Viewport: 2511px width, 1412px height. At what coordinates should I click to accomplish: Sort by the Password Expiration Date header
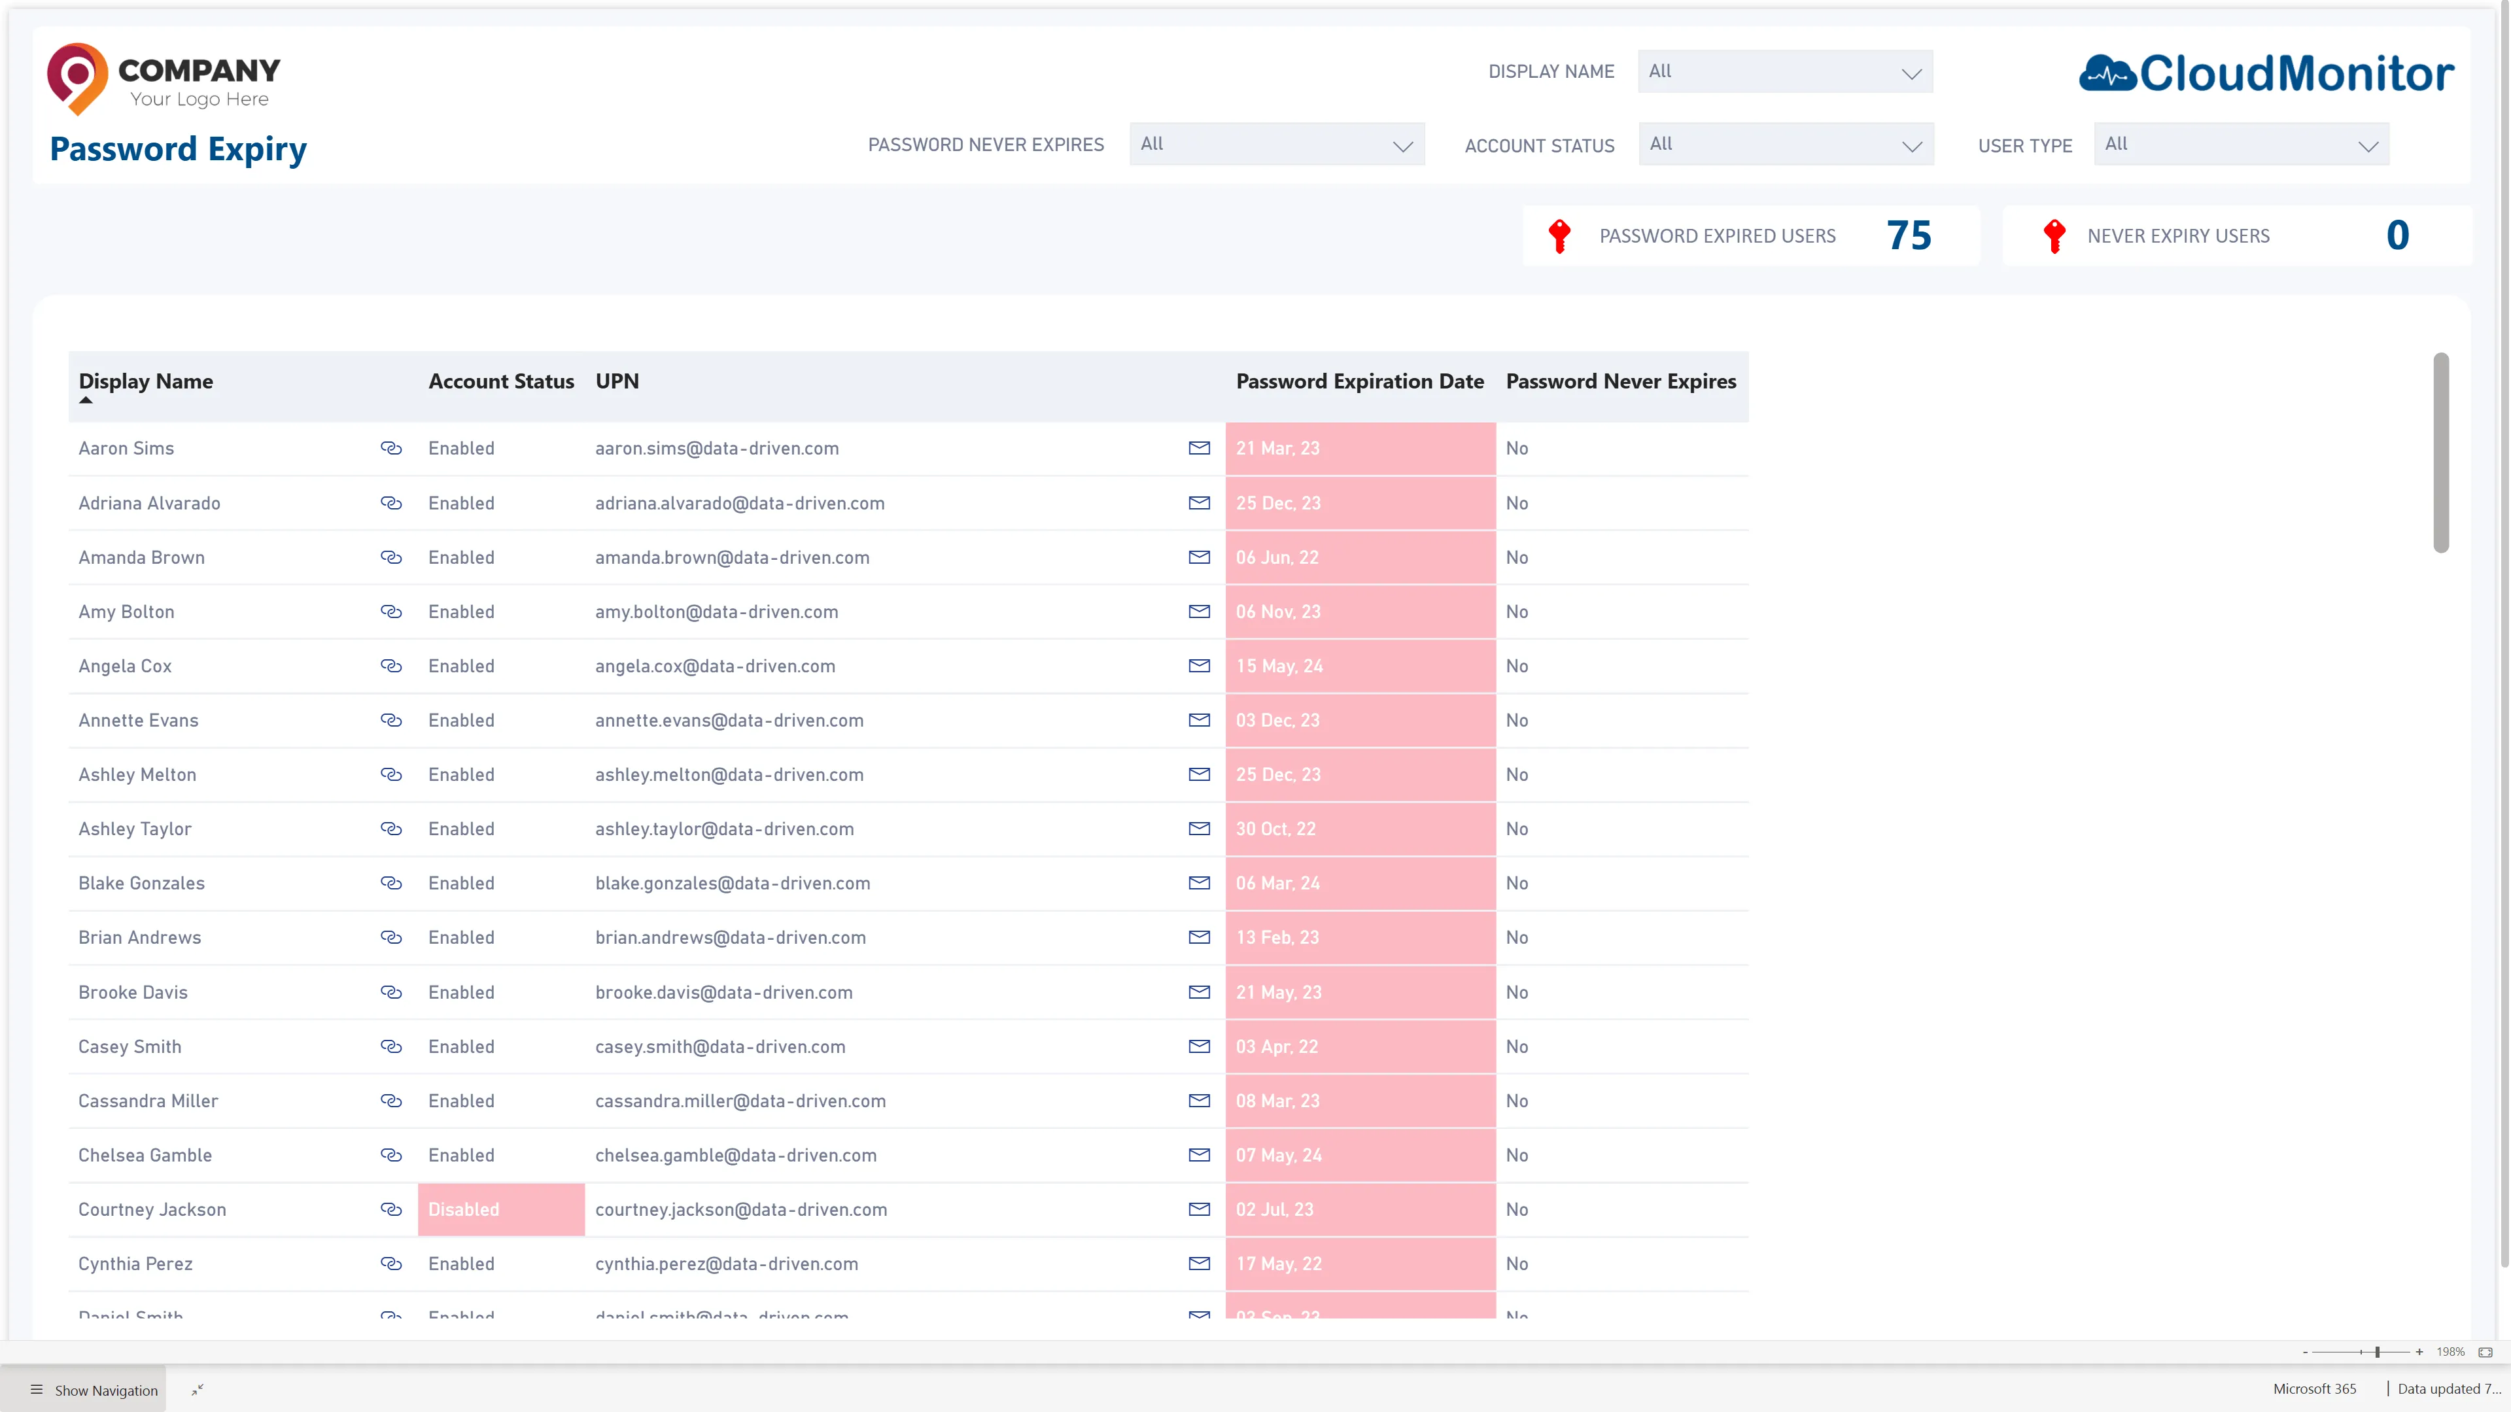(1360, 381)
